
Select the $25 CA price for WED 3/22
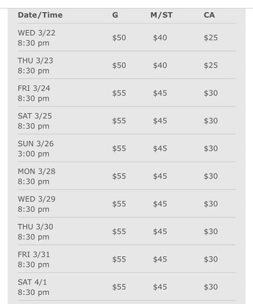[210, 38]
